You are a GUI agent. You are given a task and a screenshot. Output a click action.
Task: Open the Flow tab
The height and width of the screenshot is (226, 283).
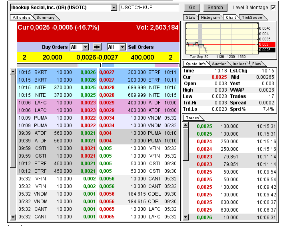[x=256, y=64]
